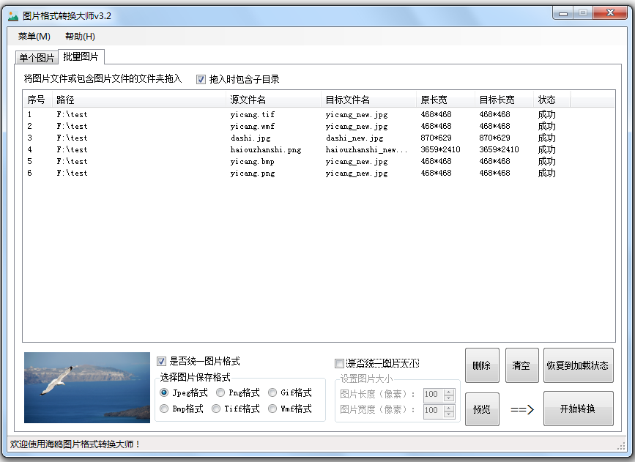Click target file name dashi_new.jpg
Viewport: 635px width, 462px height.
354,138
